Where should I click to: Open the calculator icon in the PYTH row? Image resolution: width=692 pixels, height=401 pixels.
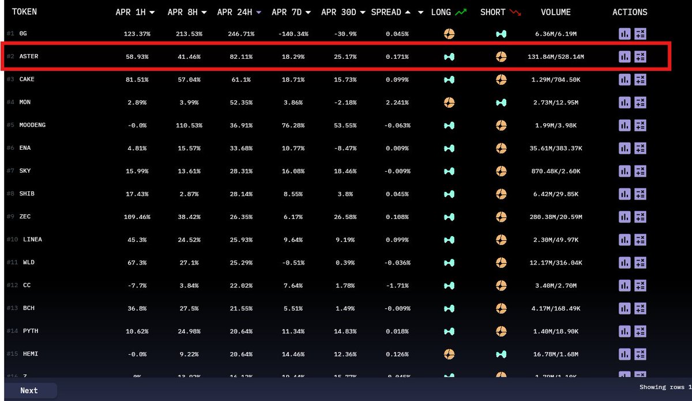click(x=640, y=331)
